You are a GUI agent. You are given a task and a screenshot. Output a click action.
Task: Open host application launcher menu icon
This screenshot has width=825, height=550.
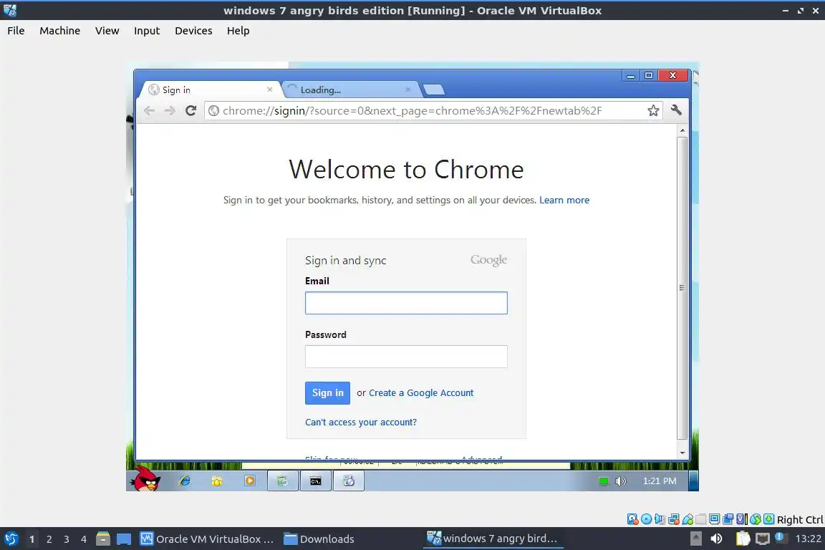click(11, 539)
